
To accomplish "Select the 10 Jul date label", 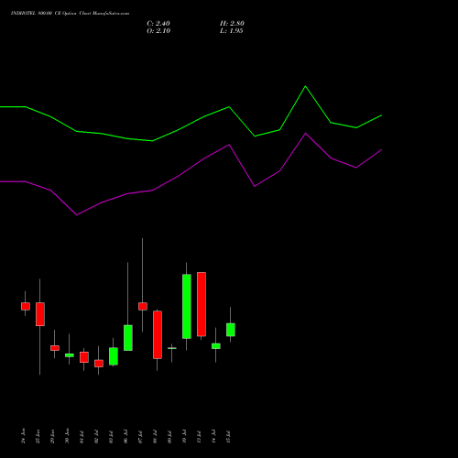I will [x=185, y=436].
